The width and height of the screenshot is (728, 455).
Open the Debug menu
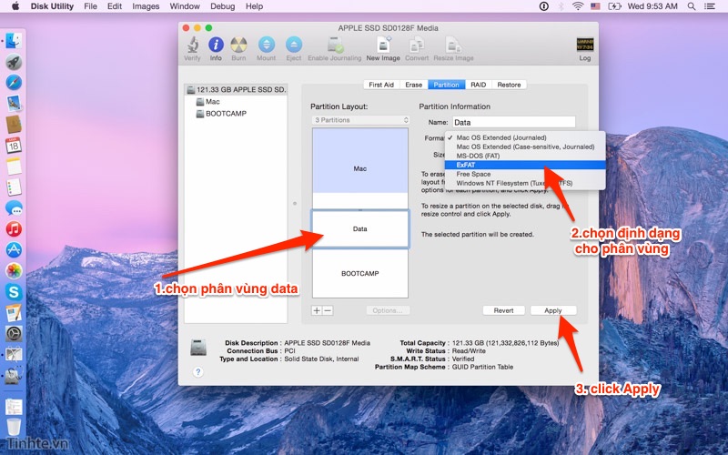[222, 6]
